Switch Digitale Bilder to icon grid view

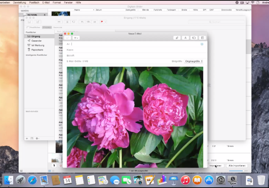pyautogui.click(x=53, y=171)
